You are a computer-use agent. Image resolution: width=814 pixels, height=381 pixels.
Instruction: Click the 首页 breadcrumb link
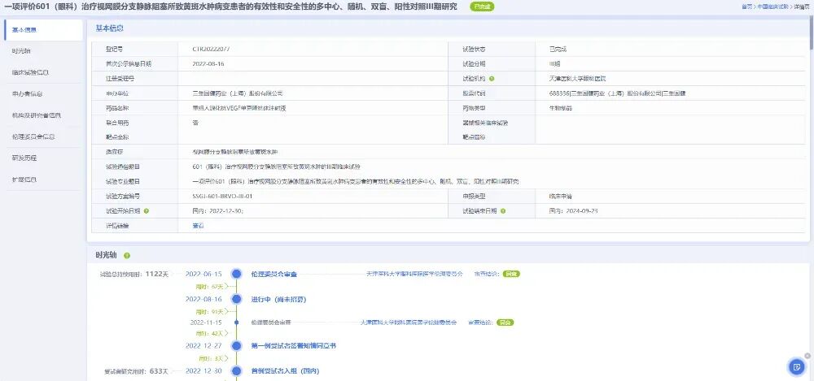tap(746, 6)
